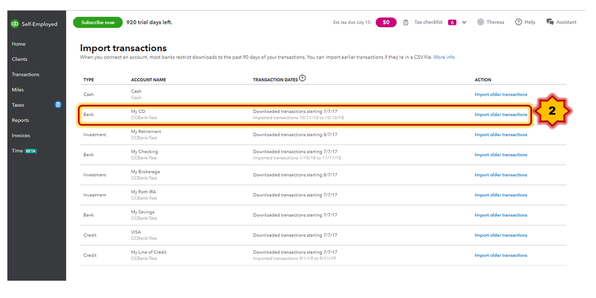
Task: Expand the Tax checklist dropdown chevron
Action: (x=464, y=23)
